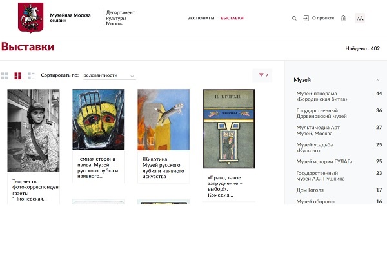
Task: Click Департамент культуры Москвы text
Action: click(121, 18)
